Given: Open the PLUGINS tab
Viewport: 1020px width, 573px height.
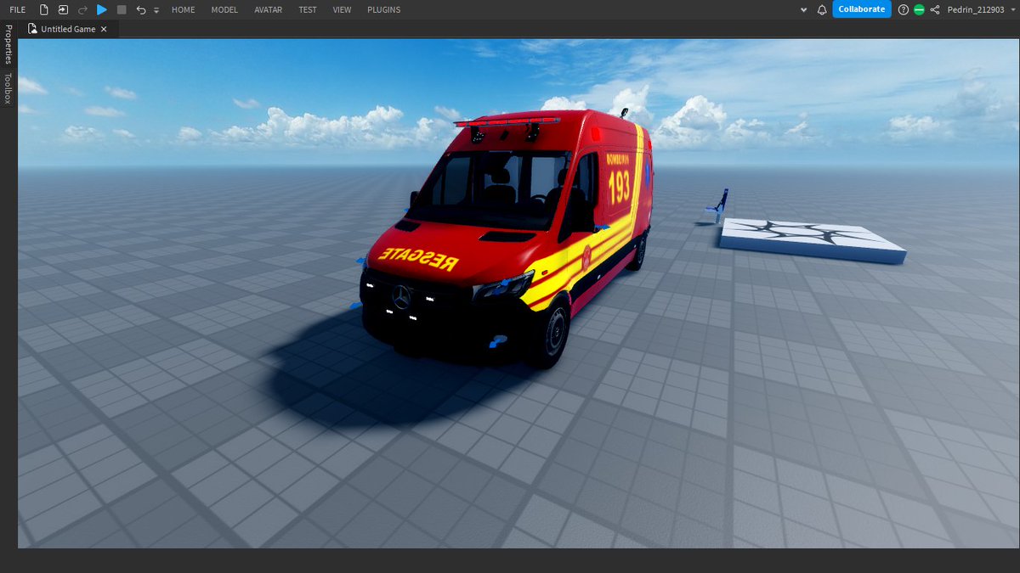Looking at the screenshot, I should pos(384,10).
